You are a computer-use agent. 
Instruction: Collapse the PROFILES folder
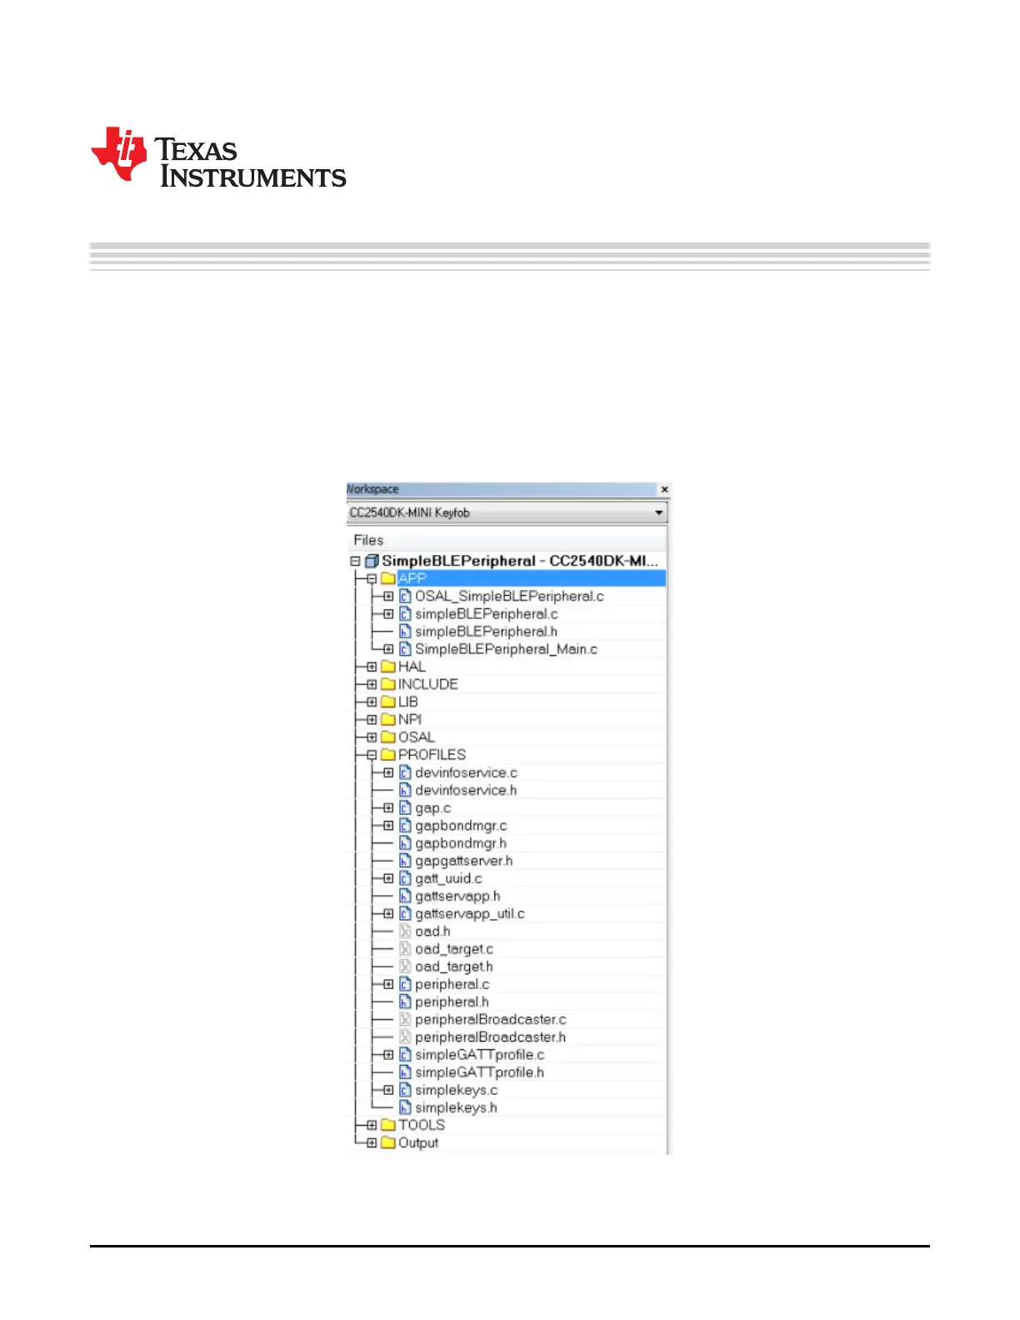click(372, 755)
